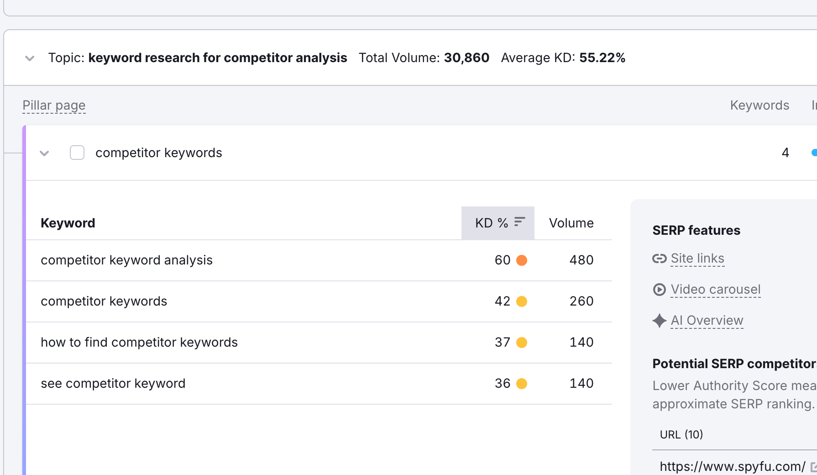Click the Volume column header
The height and width of the screenshot is (475, 817).
[571, 222]
